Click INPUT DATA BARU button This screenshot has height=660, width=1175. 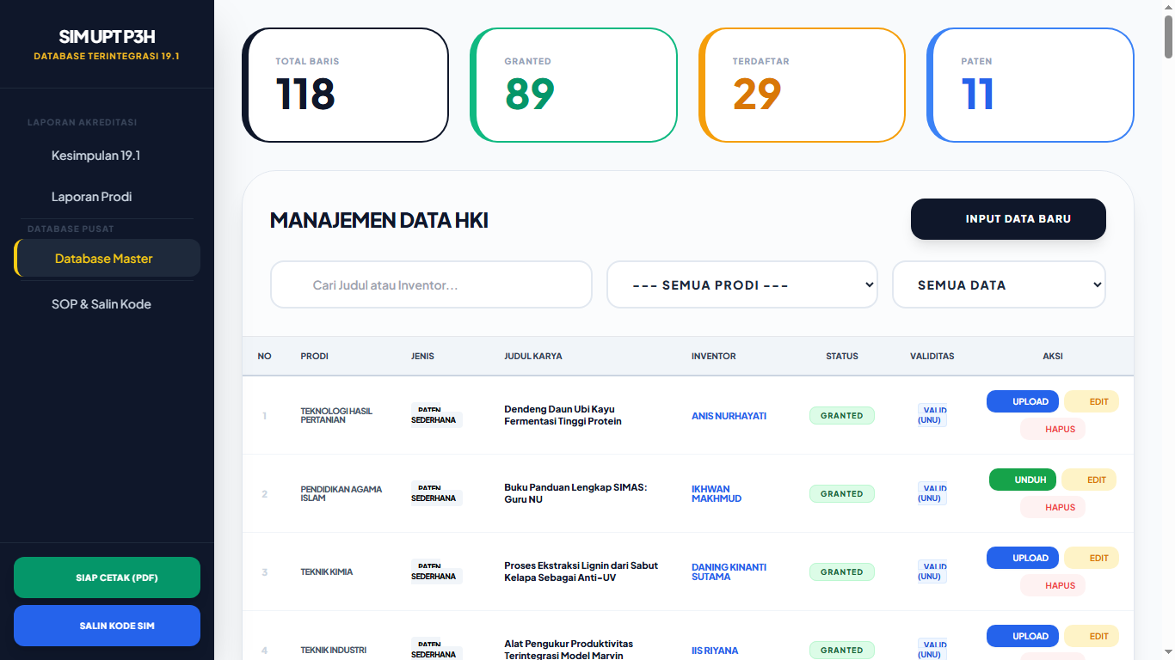[1008, 219]
